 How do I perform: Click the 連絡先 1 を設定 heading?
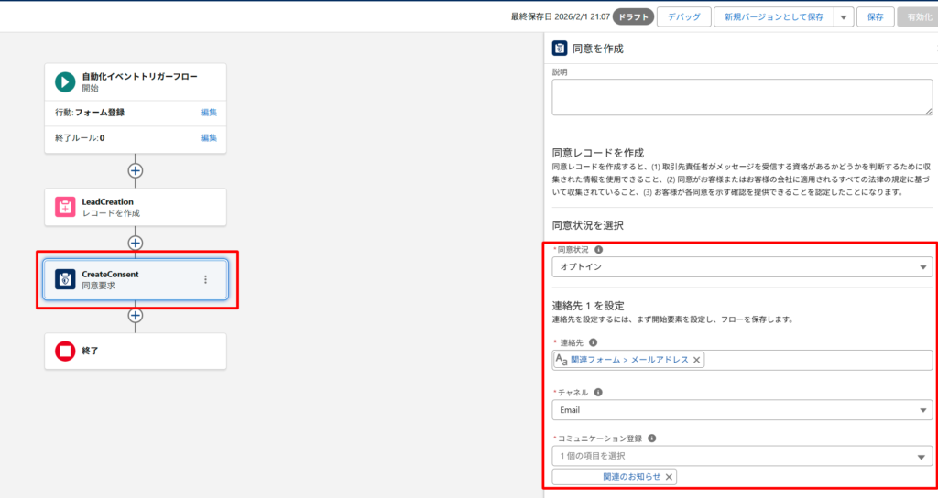[588, 306]
